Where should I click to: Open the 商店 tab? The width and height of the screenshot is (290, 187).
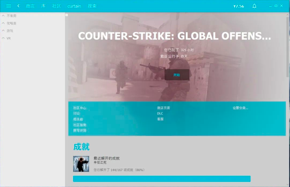click(30, 6)
